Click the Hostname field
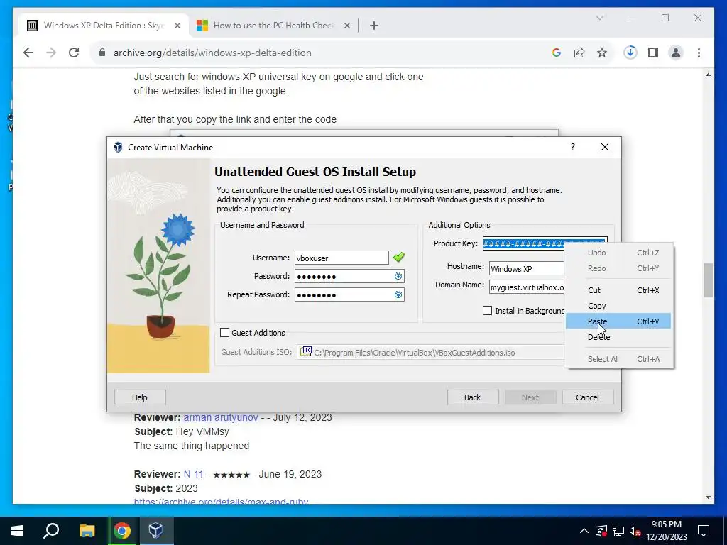 (527, 269)
